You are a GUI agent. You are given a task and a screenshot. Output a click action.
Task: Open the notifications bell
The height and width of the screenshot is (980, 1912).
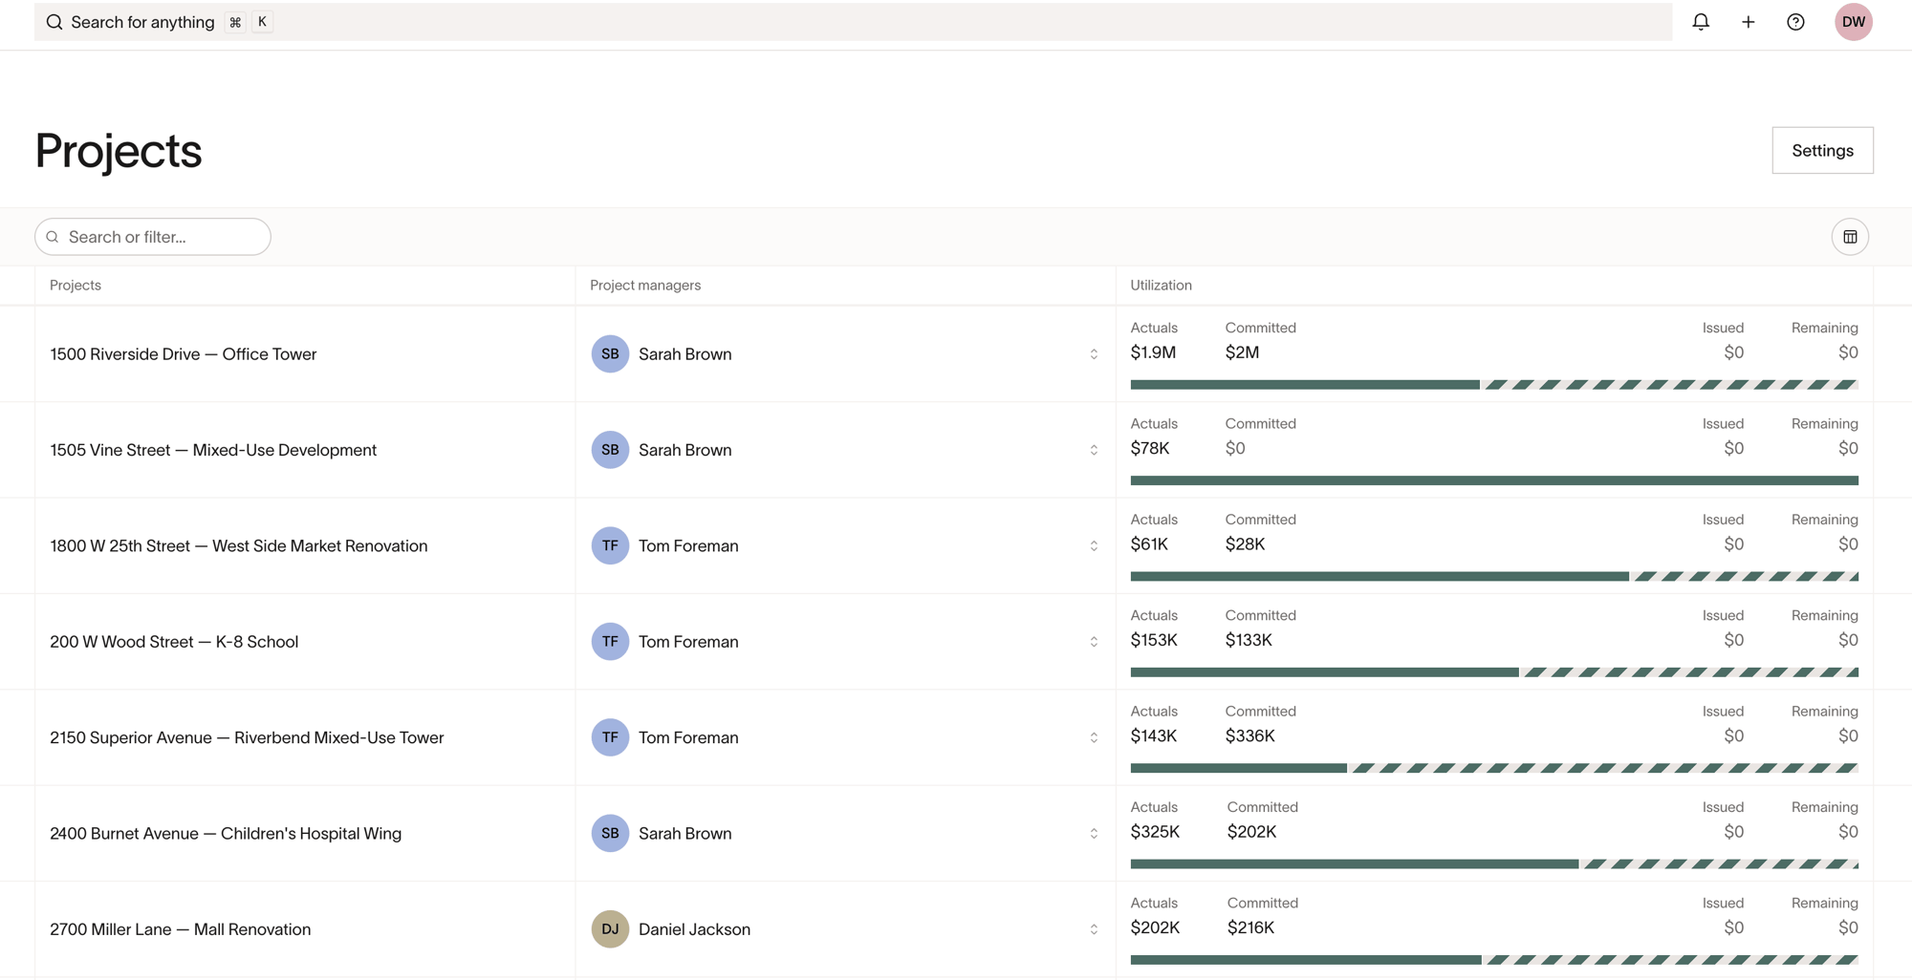click(1701, 22)
